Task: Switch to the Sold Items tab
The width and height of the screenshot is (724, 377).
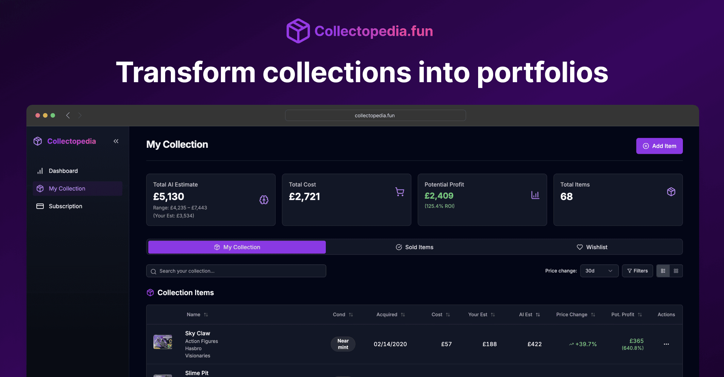Action: [414, 247]
